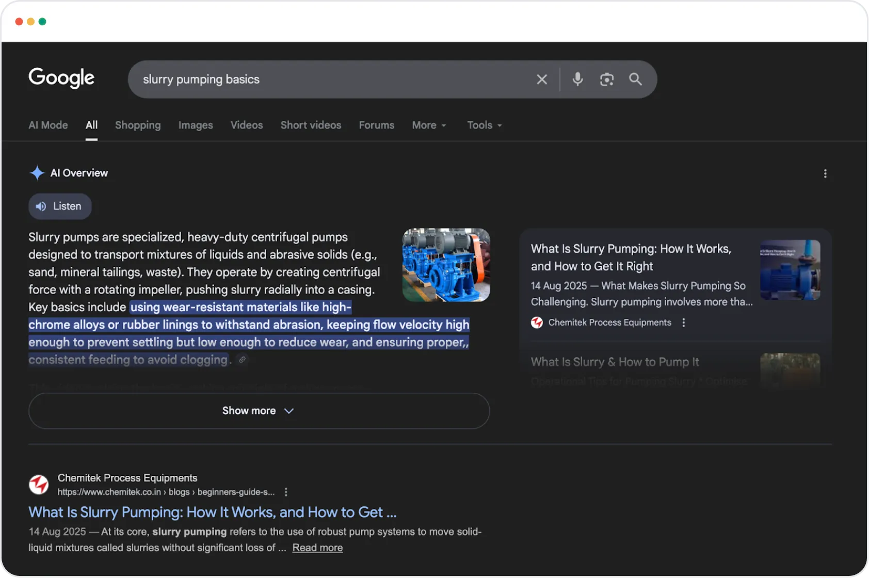Open result 'What Is Slurry Pumping: How It Works, and How to Get ...'

(x=213, y=512)
